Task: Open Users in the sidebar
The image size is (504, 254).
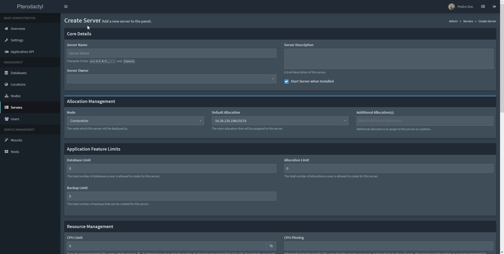Action: coord(30,119)
